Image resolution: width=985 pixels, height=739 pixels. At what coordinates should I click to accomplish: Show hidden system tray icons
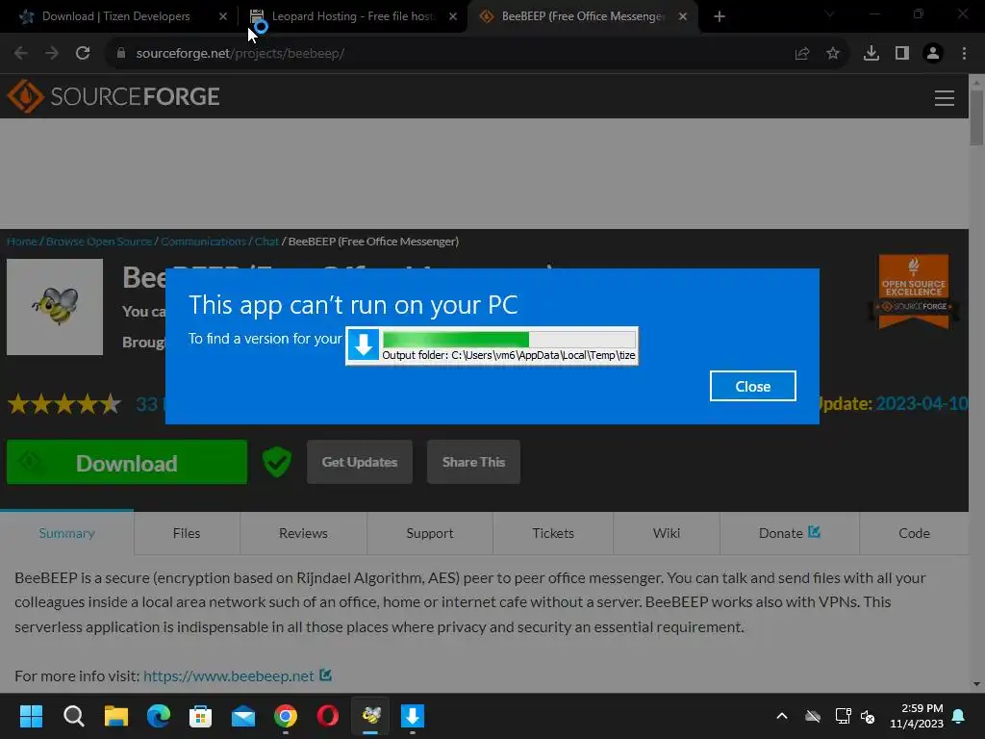tap(782, 716)
